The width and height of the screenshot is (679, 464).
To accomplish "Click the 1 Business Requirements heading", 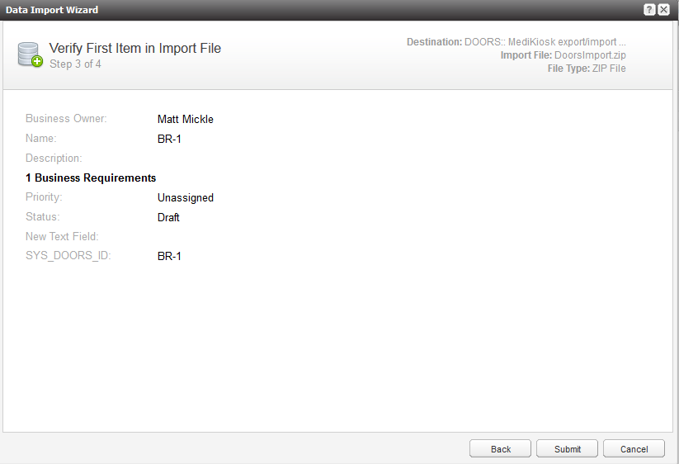I will tap(91, 178).
